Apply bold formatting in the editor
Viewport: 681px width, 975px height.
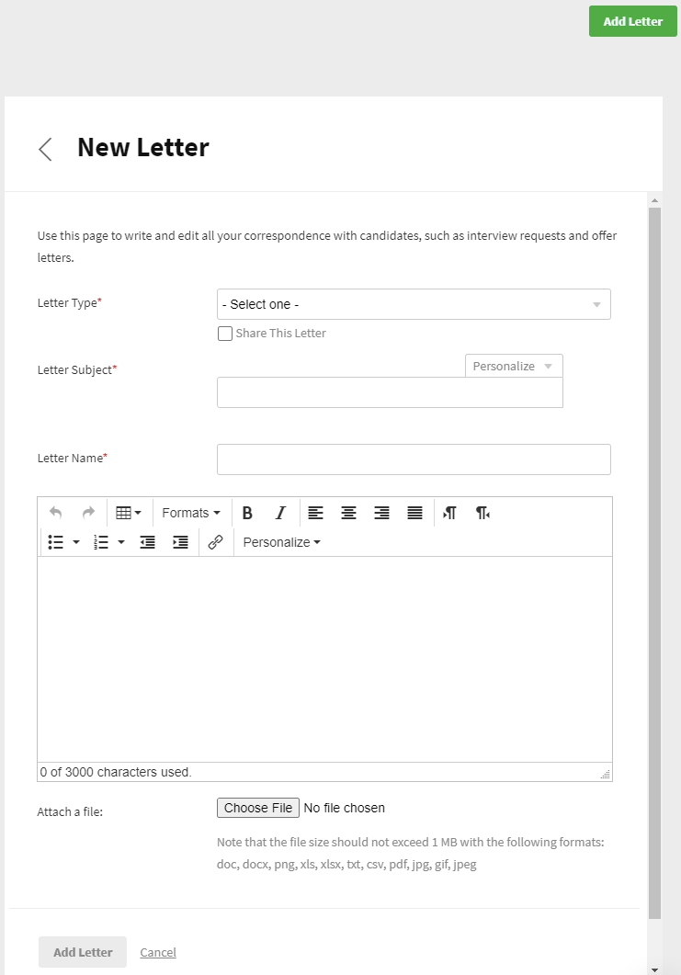[247, 513]
